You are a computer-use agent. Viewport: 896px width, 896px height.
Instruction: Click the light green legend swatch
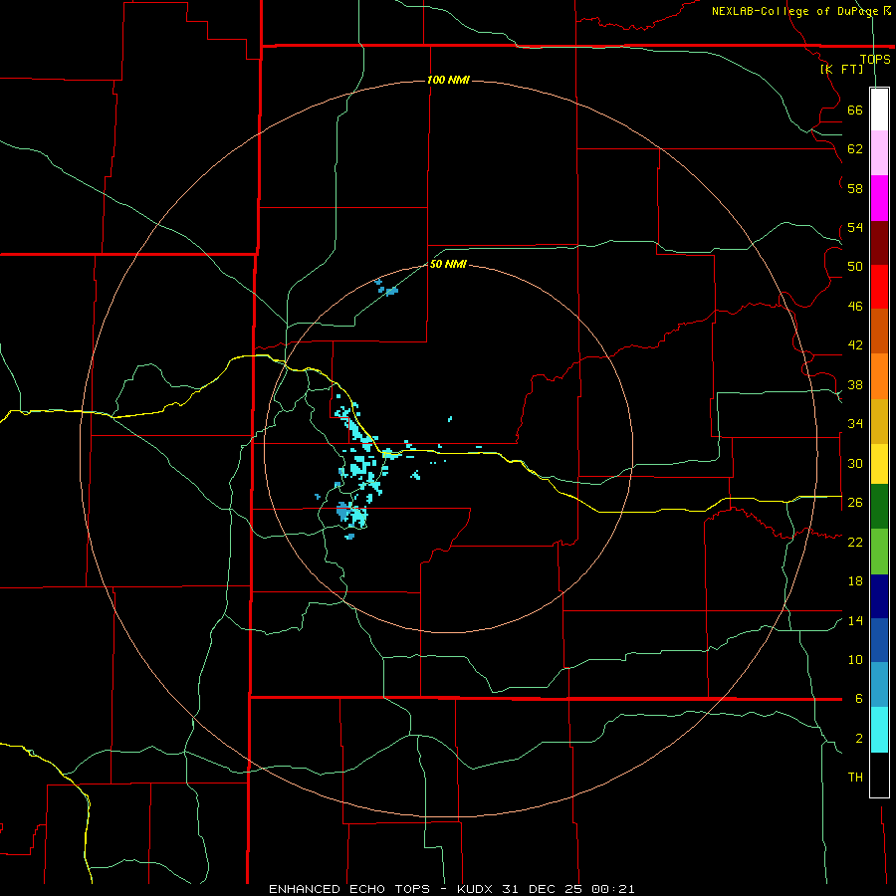pyautogui.click(x=879, y=552)
